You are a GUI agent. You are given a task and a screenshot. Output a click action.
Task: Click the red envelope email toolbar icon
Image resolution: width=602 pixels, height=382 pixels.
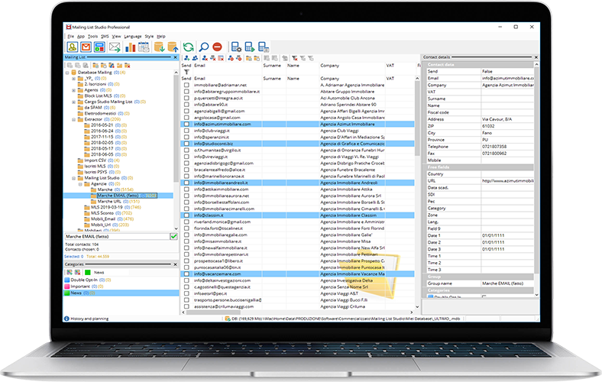click(86, 47)
